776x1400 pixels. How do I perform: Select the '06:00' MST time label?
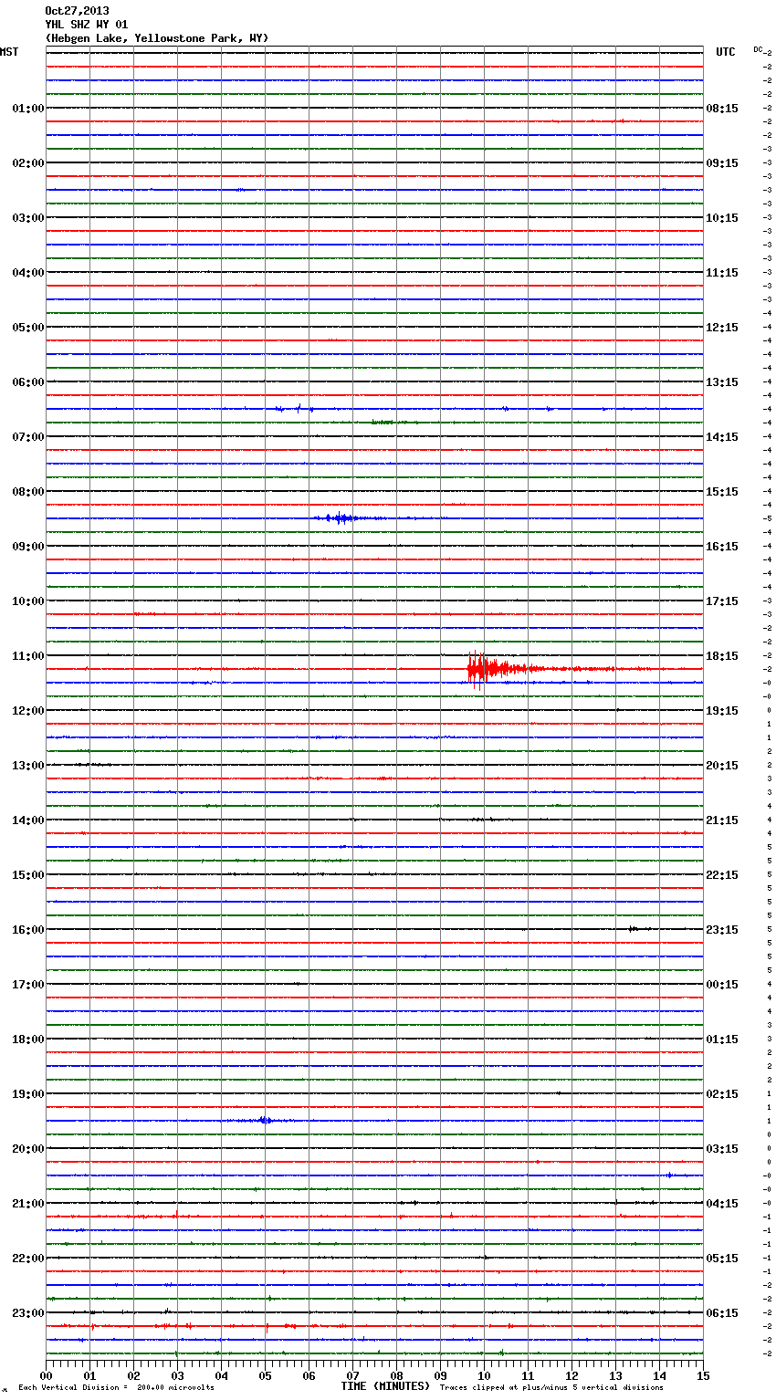coord(27,381)
